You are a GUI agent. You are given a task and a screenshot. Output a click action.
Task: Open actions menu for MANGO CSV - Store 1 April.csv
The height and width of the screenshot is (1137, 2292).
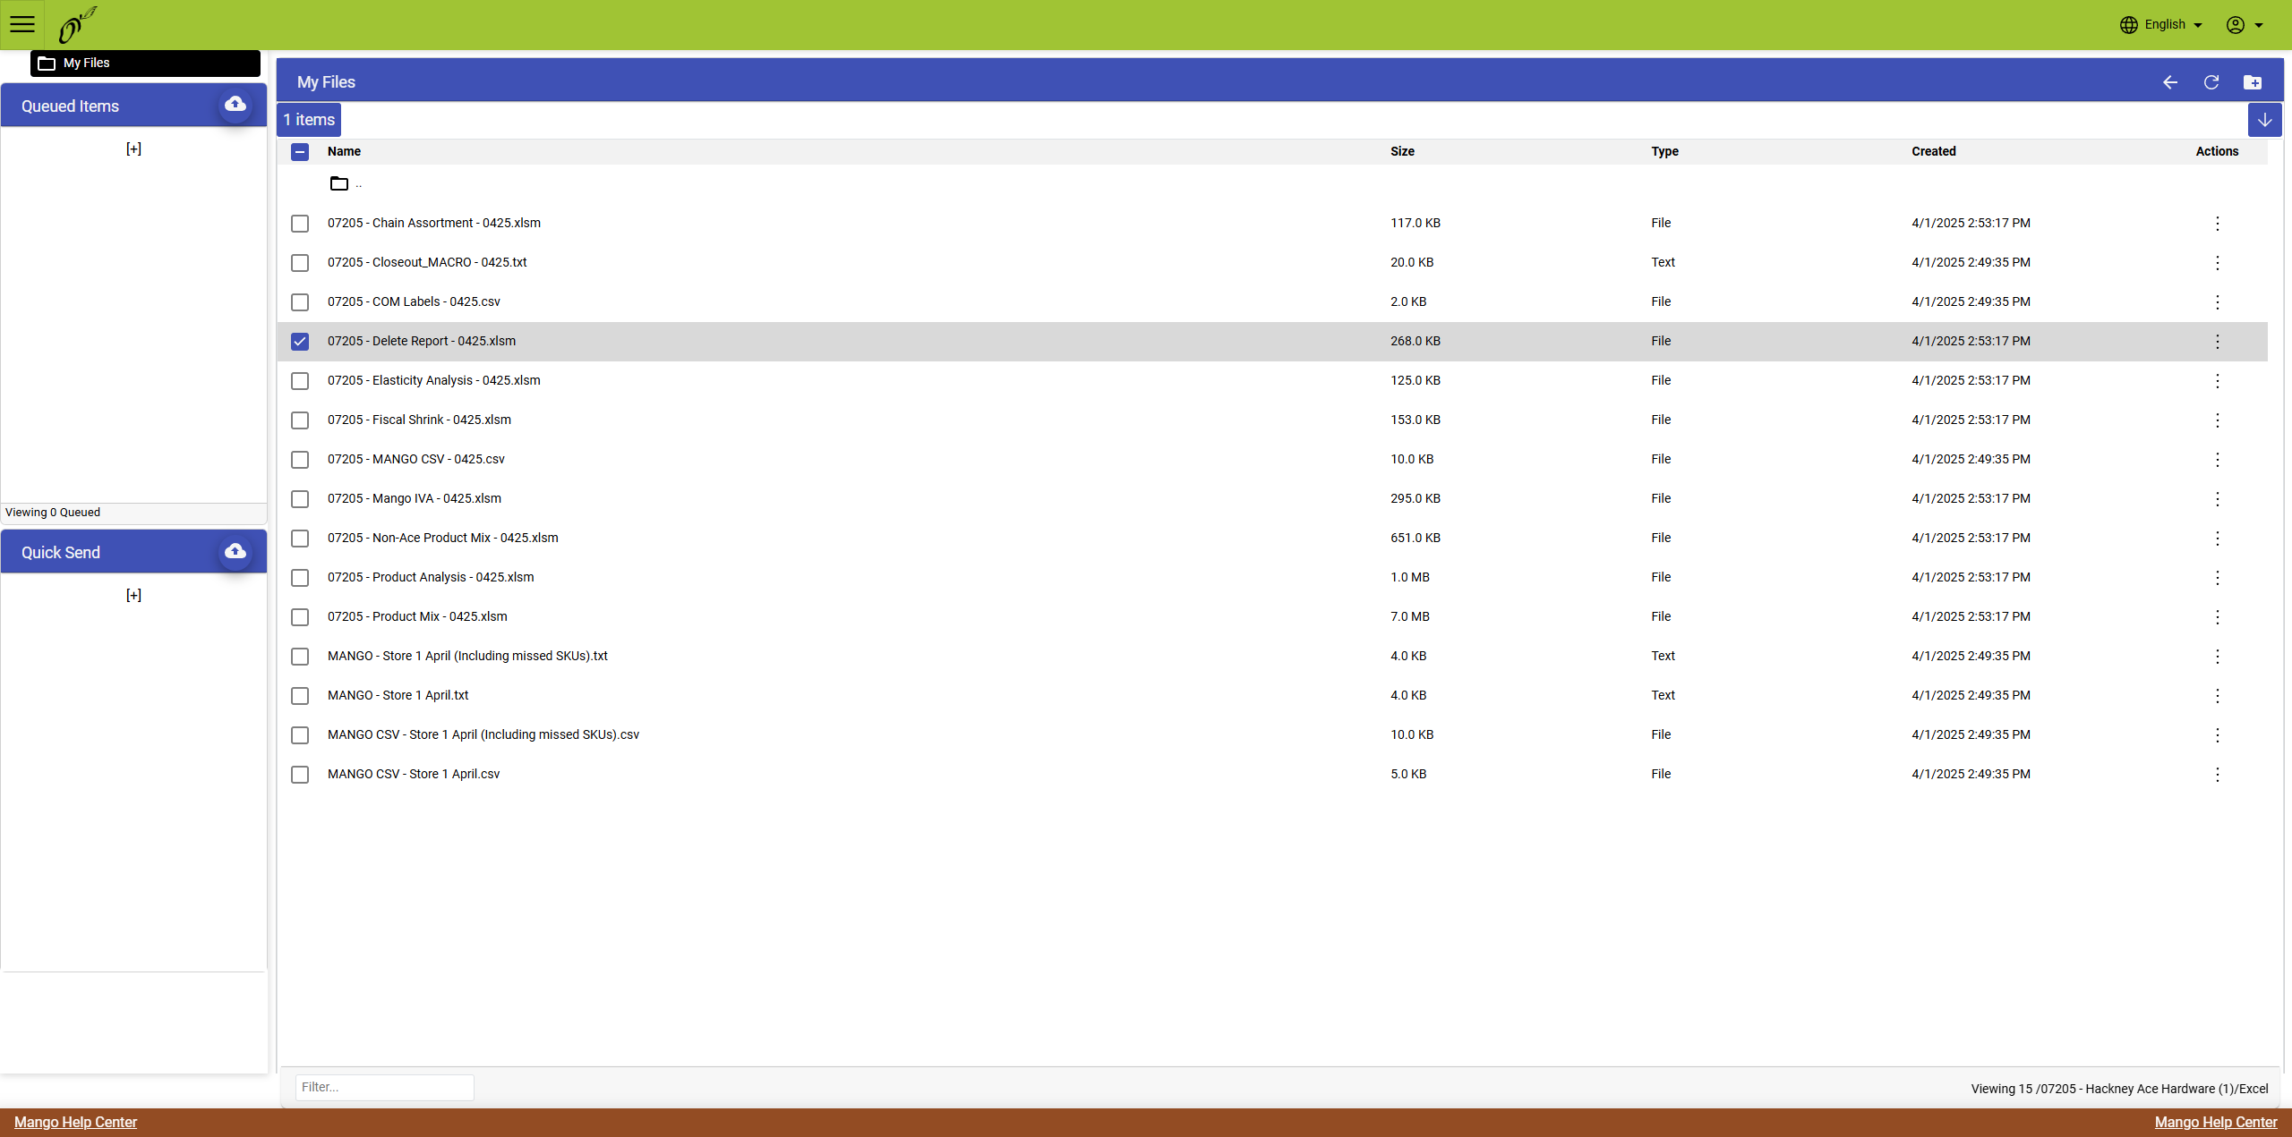click(2218, 775)
